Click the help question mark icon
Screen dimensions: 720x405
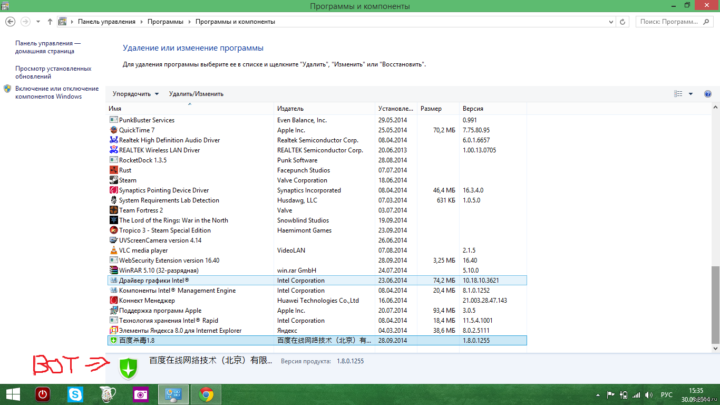[708, 94]
